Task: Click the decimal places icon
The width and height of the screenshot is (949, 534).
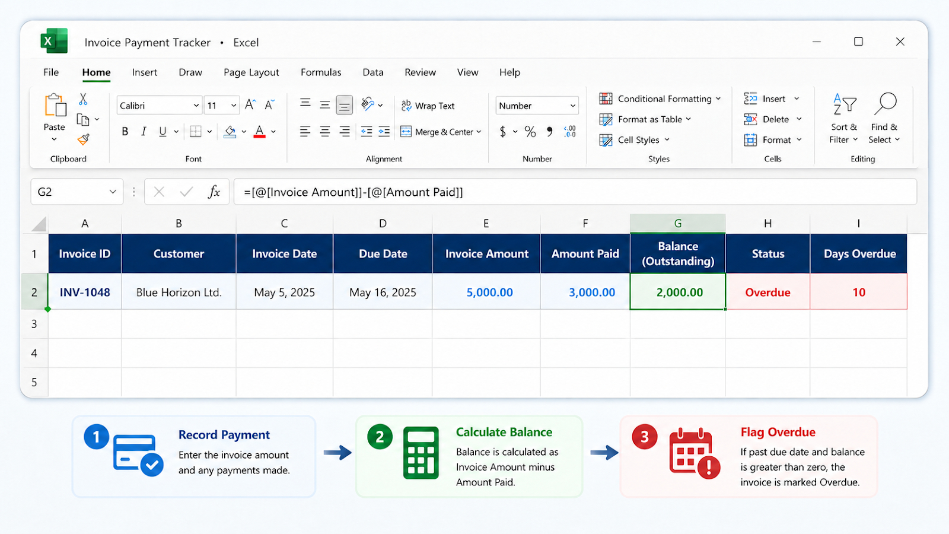Action: 570,132
